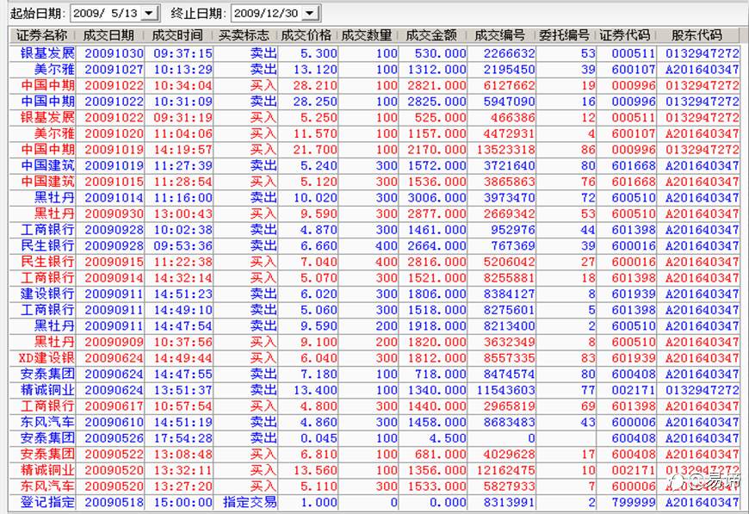This screenshot has height=514, width=749.
Task: Open the start date dropdown arrow
Action: 150,14
